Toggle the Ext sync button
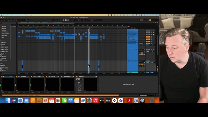Screen dimensions: 208x117 pos(5,20)
